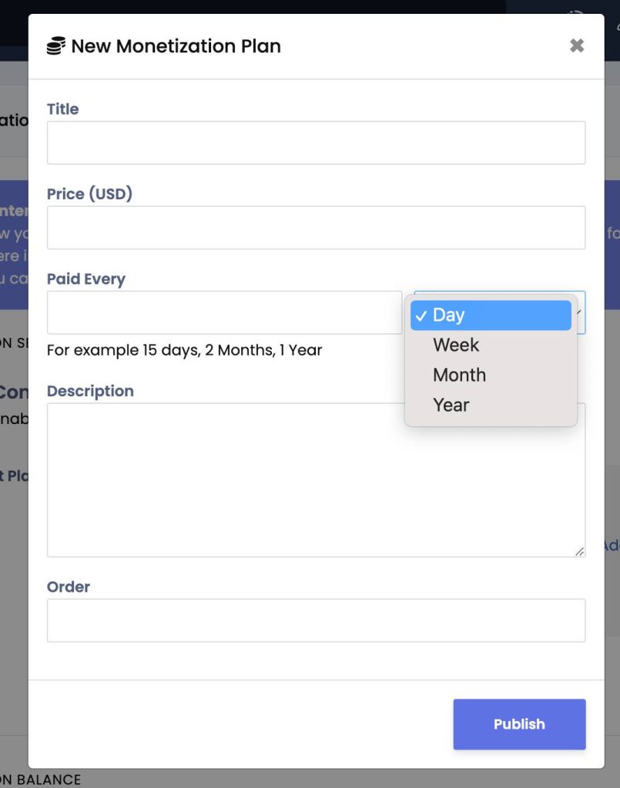Close the New Monetization Plan dialog

coord(577,45)
